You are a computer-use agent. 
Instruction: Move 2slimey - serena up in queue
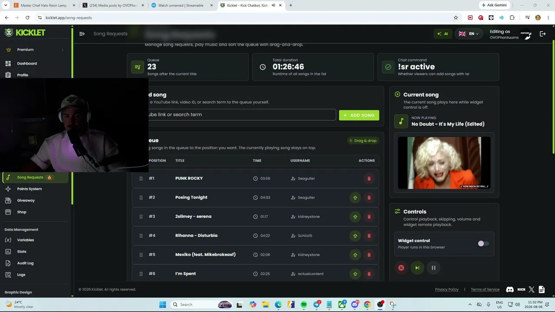(x=355, y=217)
